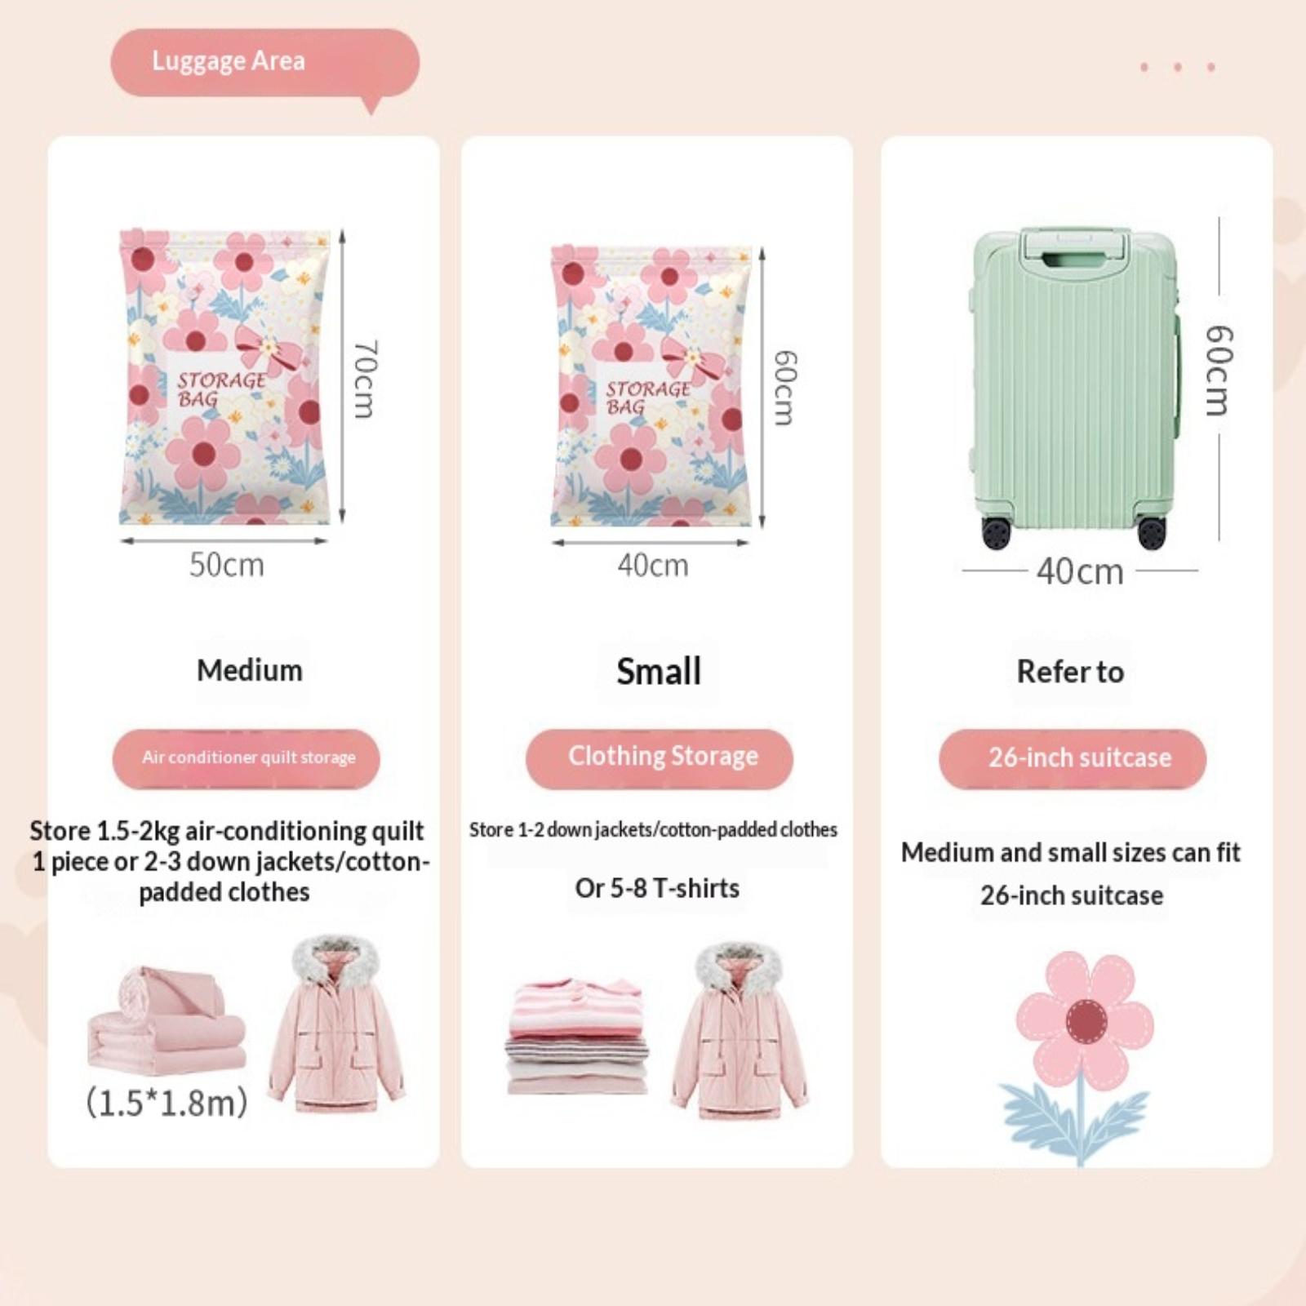Click the 26-inch suitcase pill button
Screen dimensions: 1306x1306
point(1073,758)
